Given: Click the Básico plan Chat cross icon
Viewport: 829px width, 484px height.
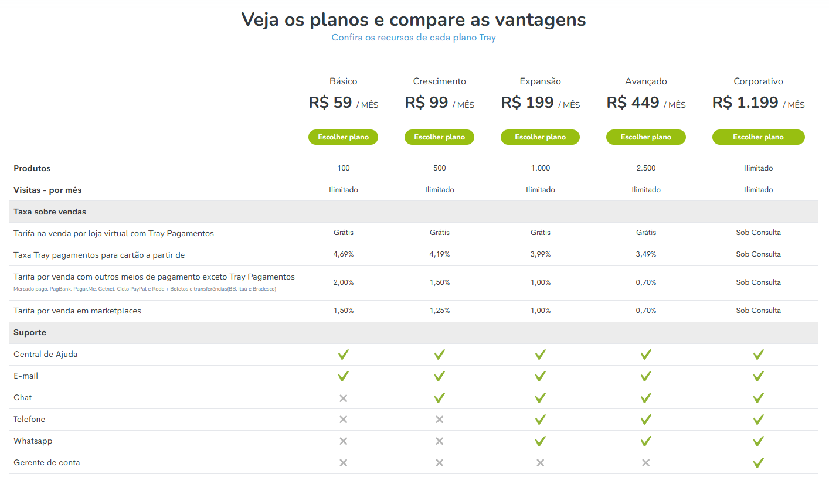Looking at the screenshot, I should [x=344, y=398].
